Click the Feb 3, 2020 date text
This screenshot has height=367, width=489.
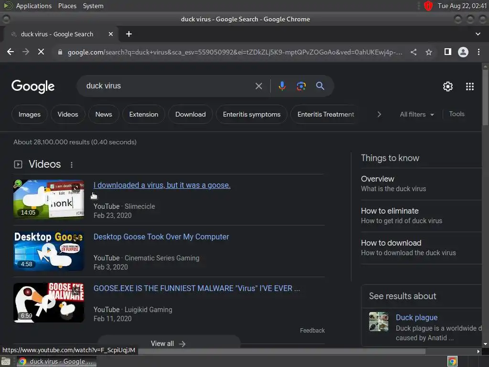tap(111, 267)
